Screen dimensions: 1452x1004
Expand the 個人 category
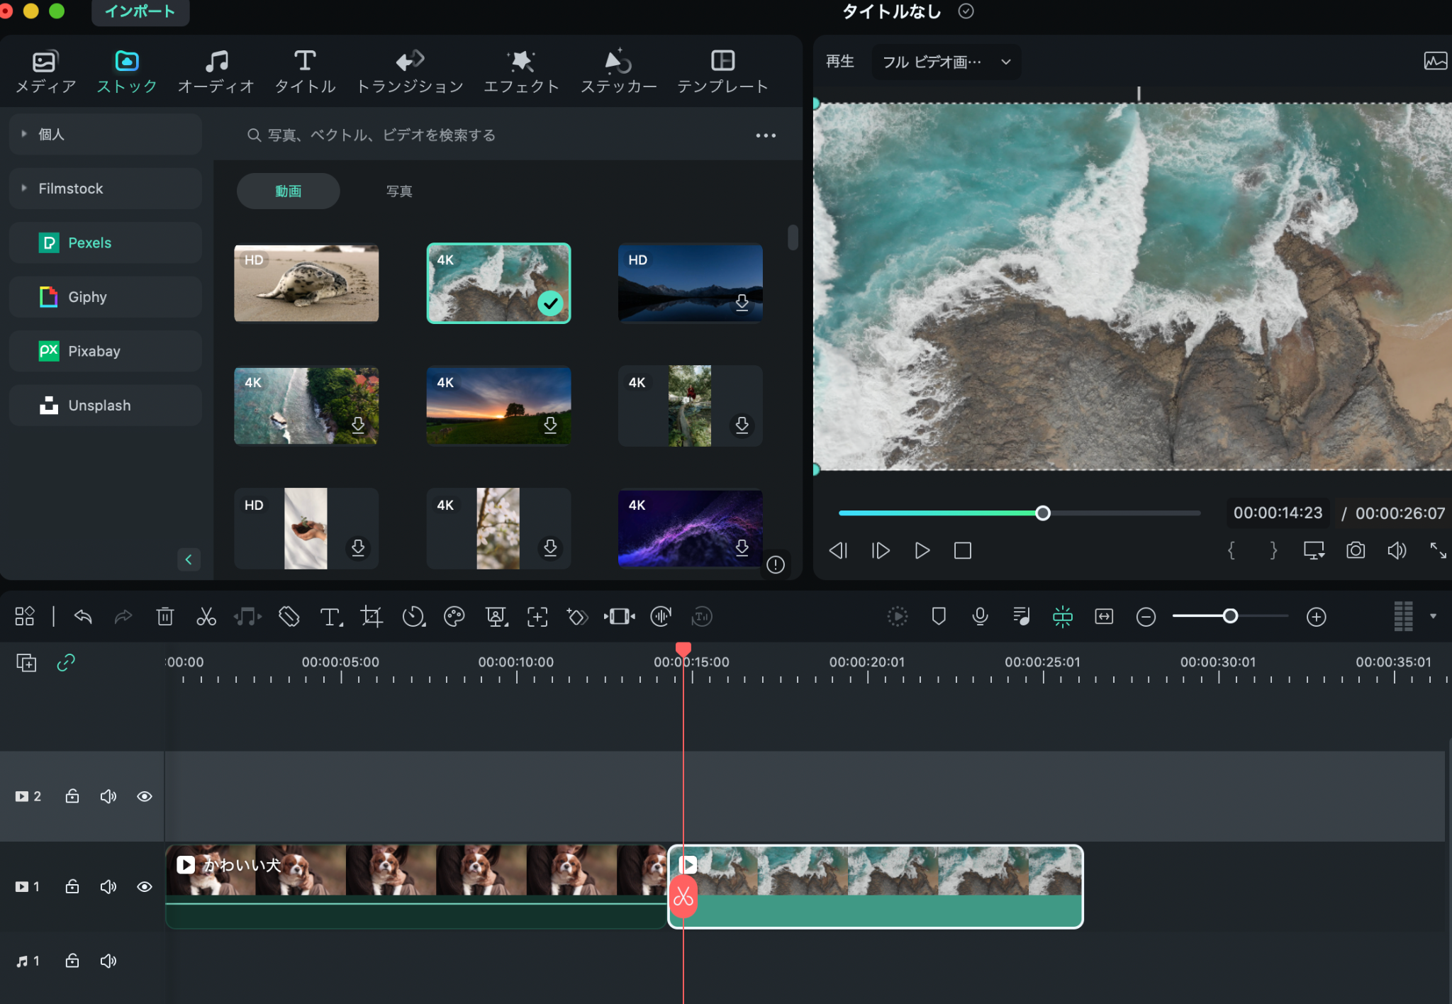tap(24, 133)
